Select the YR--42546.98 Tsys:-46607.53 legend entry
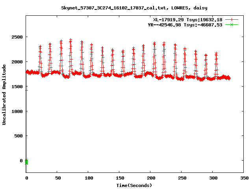 [185, 25]
